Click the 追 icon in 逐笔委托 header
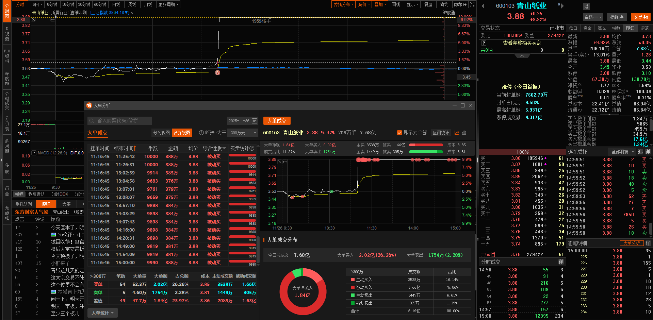This screenshot has height=320, width=653. coord(640,152)
